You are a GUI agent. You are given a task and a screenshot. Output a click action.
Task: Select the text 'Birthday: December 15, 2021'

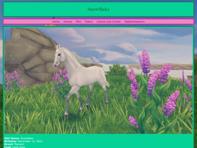23,141
